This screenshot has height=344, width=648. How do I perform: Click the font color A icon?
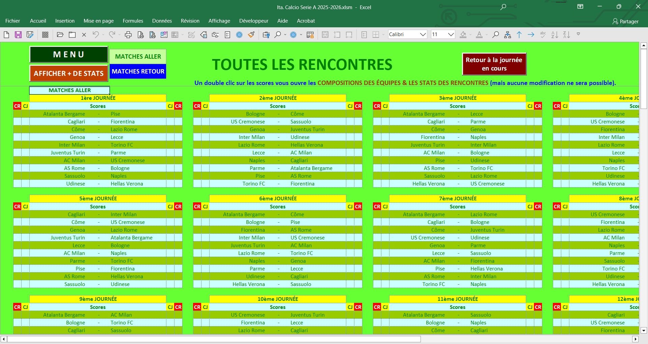(479, 34)
